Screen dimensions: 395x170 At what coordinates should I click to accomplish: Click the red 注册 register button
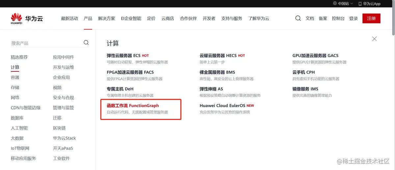tap(371, 18)
